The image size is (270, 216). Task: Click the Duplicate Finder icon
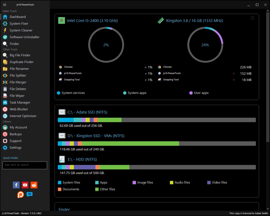pos(5,62)
